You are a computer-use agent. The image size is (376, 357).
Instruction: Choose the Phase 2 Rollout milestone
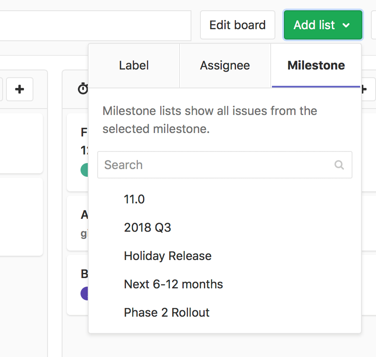point(166,312)
